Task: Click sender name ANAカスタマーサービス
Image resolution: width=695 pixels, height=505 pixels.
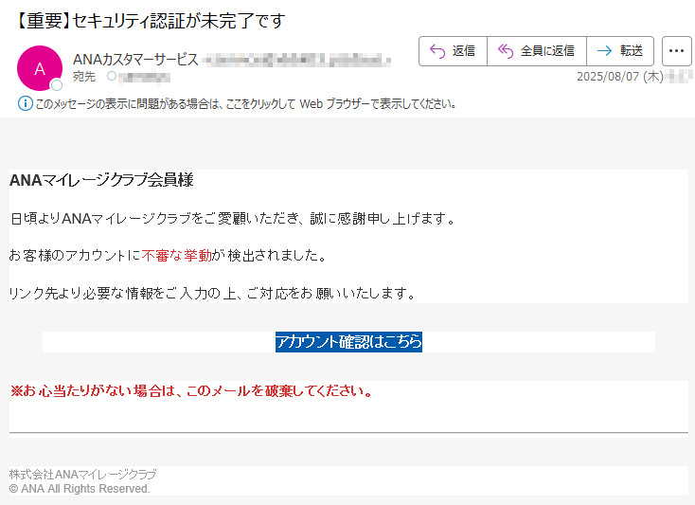Action: 135,60
